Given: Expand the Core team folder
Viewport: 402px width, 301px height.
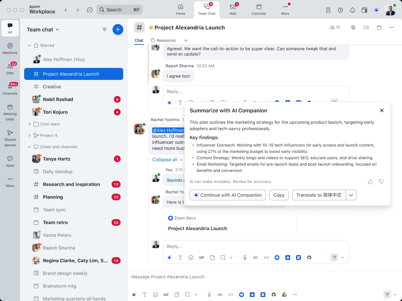Looking at the screenshot, I should tap(29, 124).
